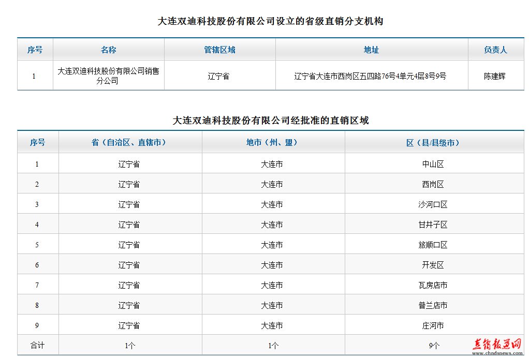Click the 名称 column header

(x=108, y=50)
